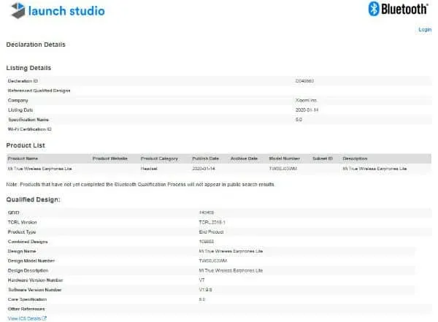Viewport: 438px width, 322px height.
Task: Select the Model Number column header
Action: (284, 158)
